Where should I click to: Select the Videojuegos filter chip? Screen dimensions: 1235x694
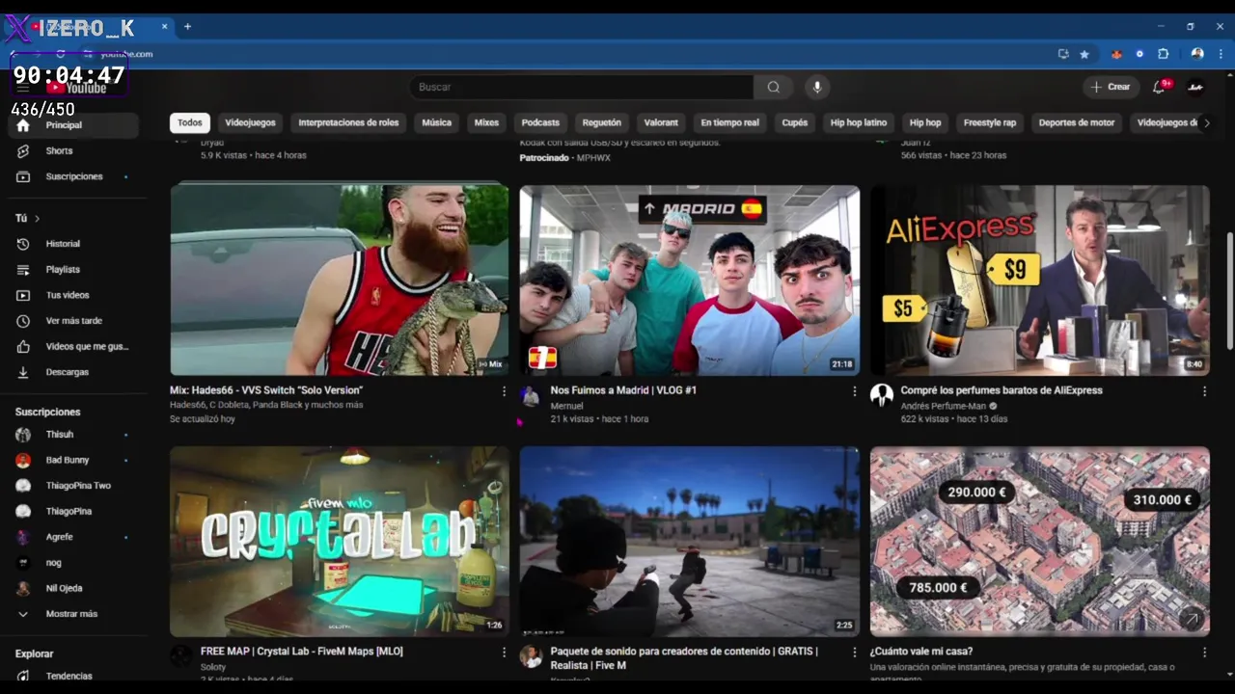(250, 122)
